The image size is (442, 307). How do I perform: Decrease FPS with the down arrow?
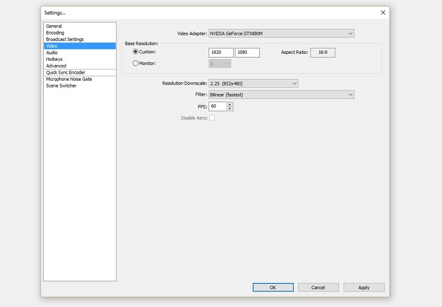[230, 109]
